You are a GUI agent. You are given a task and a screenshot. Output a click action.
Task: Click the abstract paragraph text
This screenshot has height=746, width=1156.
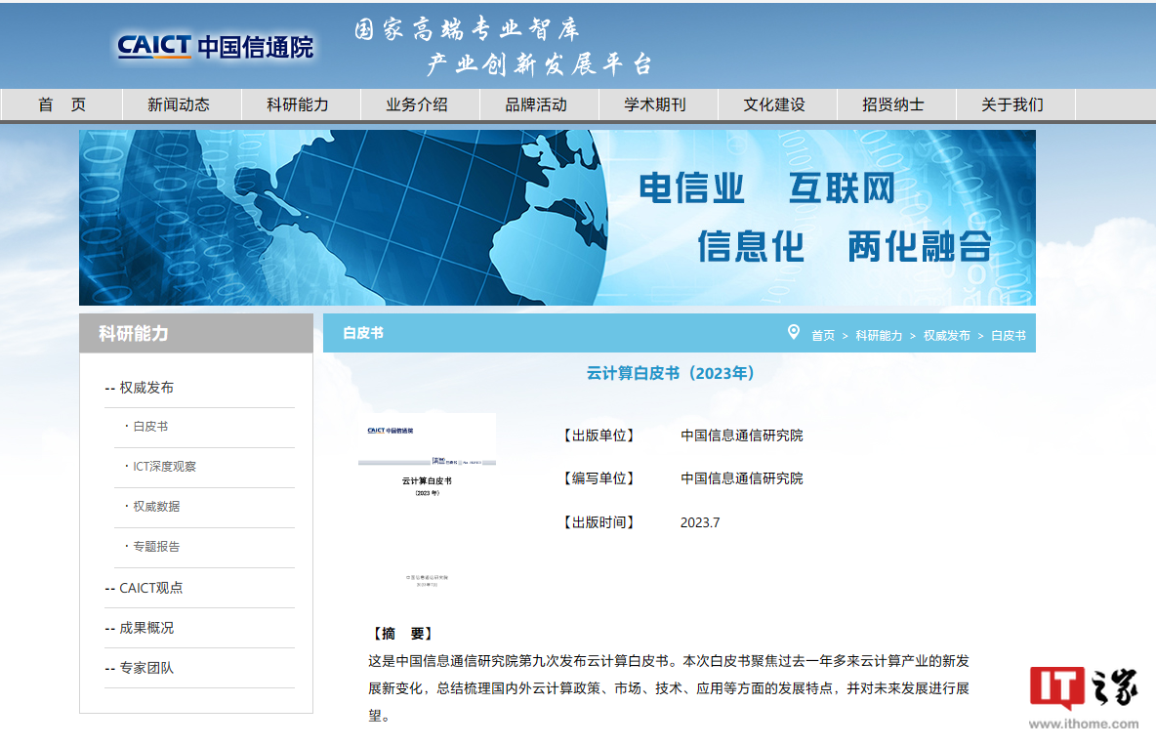tap(669, 688)
